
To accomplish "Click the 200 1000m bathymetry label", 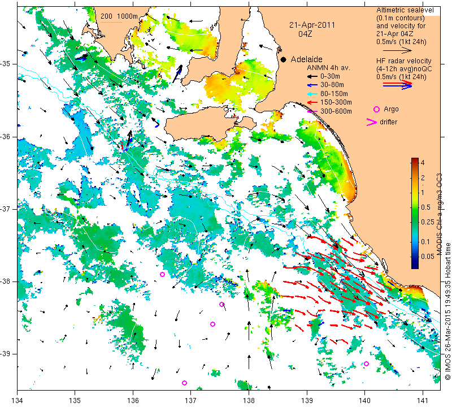I will point(119,16).
